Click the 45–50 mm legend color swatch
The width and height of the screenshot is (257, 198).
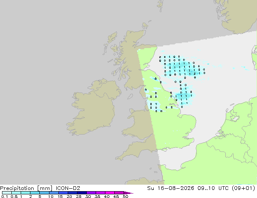[119, 193]
